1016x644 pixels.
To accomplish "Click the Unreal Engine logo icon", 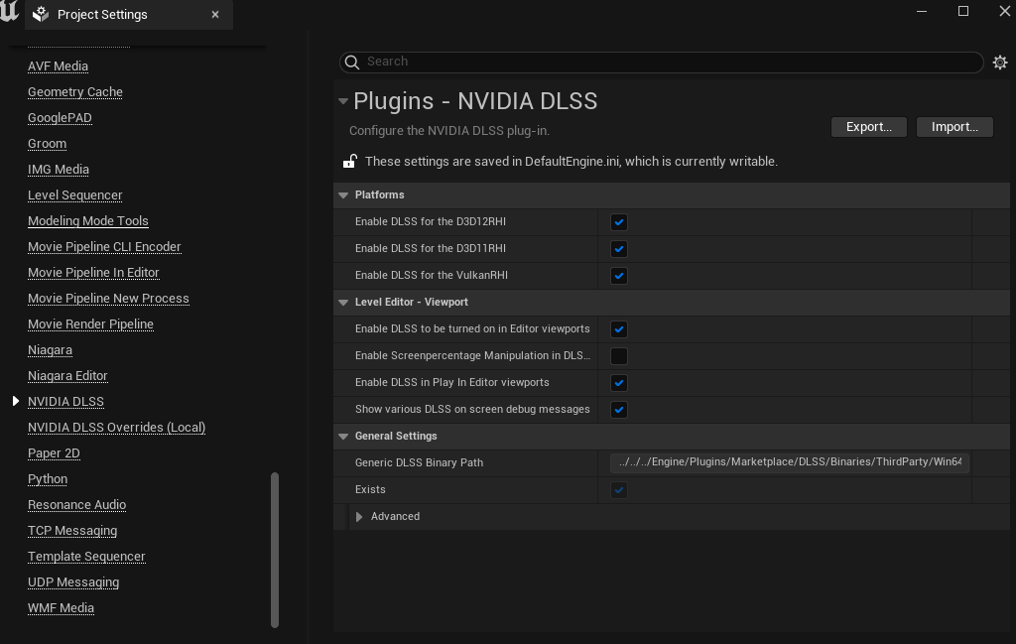I will 9,10.
